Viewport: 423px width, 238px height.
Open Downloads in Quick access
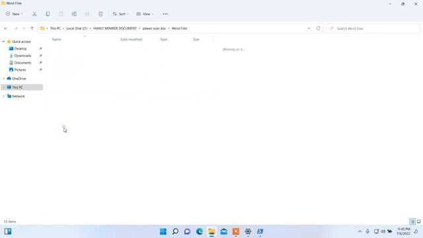(x=22, y=56)
